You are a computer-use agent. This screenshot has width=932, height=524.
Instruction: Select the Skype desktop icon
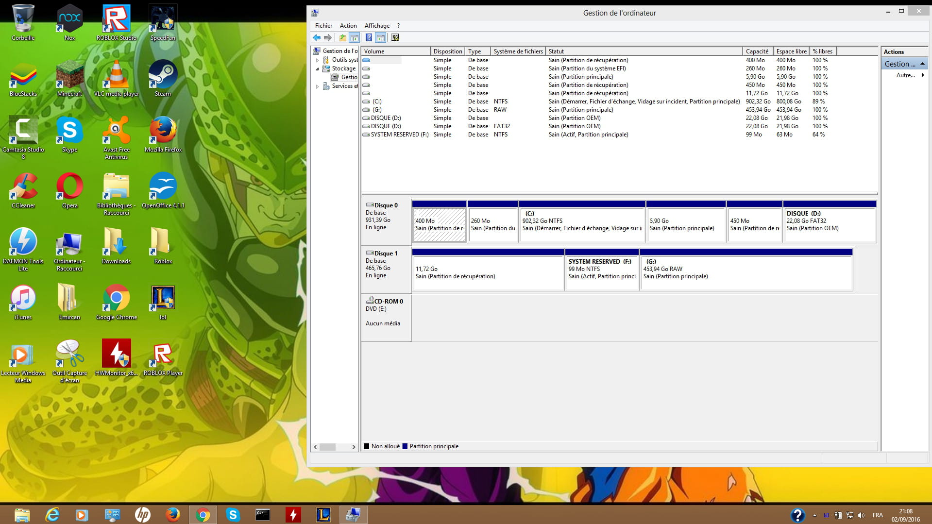pos(69,135)
